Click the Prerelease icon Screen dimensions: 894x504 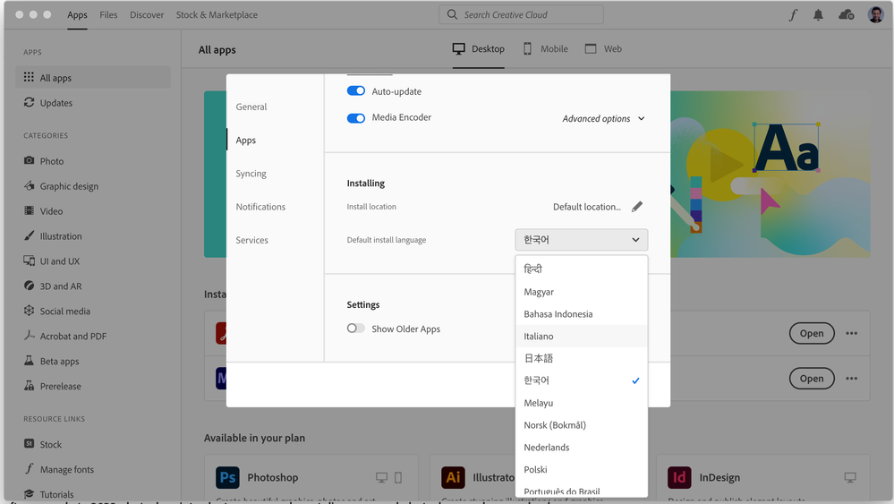point(29,386)
